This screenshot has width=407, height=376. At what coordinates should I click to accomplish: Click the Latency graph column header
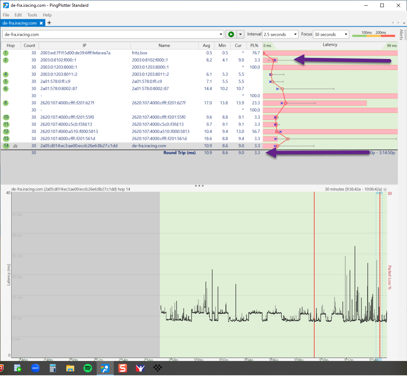coord(330,45)
